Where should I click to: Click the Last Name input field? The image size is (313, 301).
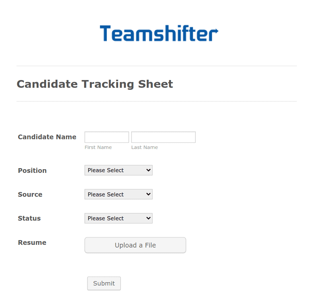[163, 137]
